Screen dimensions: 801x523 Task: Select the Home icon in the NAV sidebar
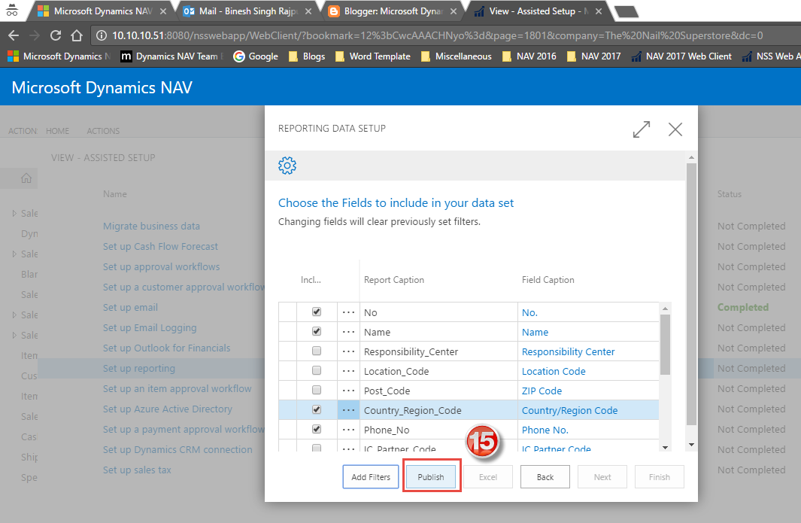pyautogui.click(x=26, y=178)
